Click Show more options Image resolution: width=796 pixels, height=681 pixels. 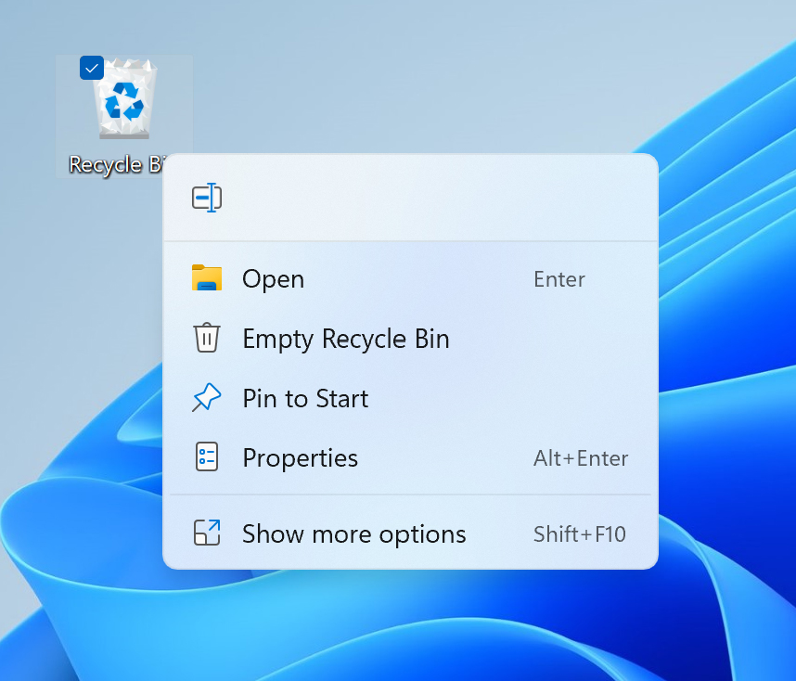(353, 533)
